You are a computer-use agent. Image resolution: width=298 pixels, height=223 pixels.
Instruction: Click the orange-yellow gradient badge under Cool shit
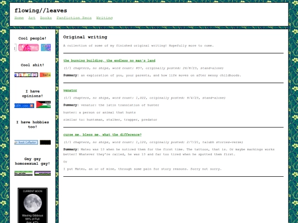(45, 75)
